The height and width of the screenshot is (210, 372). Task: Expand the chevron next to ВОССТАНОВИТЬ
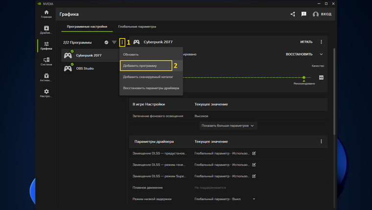[x=321, y=54]
